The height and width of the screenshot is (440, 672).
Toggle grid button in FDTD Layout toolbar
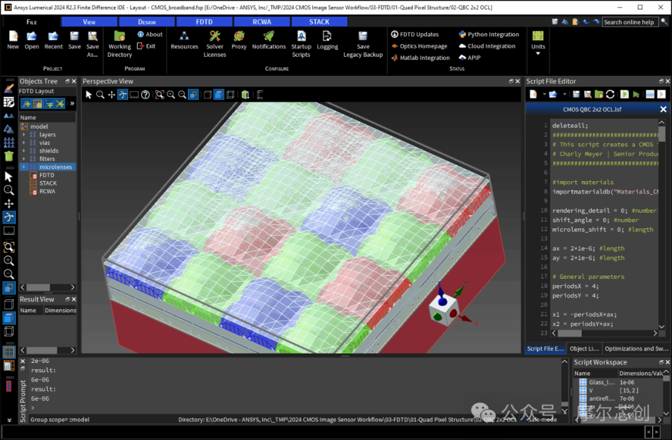click(37, 103)
